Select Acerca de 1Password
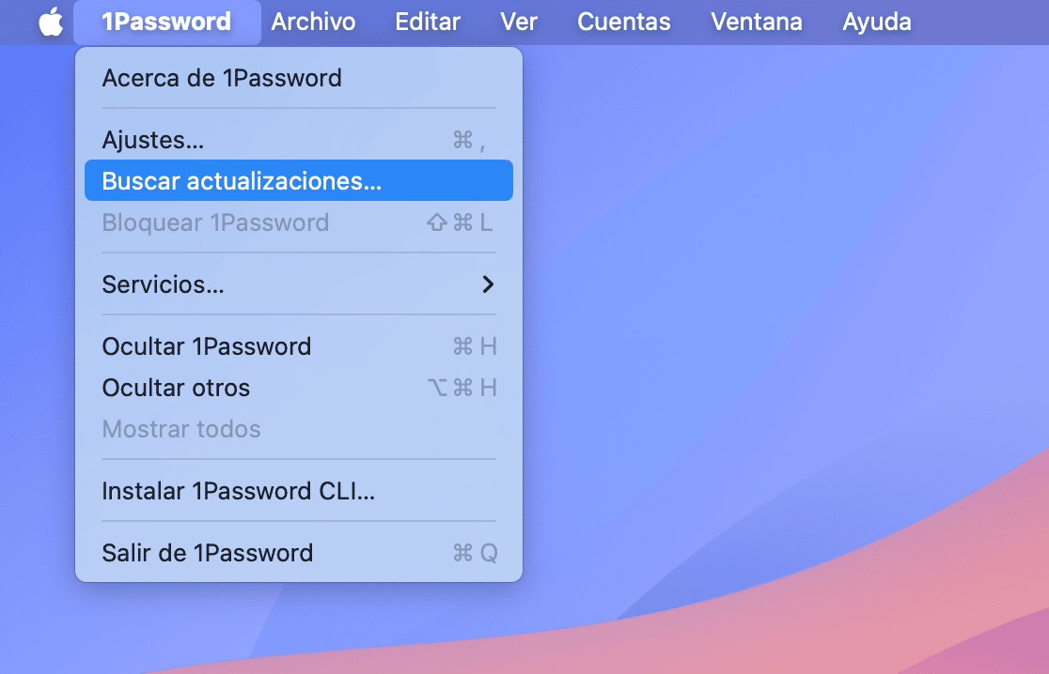Image resolution: width=1049 pixels, height=674 pixels. [x=222, y=78]
